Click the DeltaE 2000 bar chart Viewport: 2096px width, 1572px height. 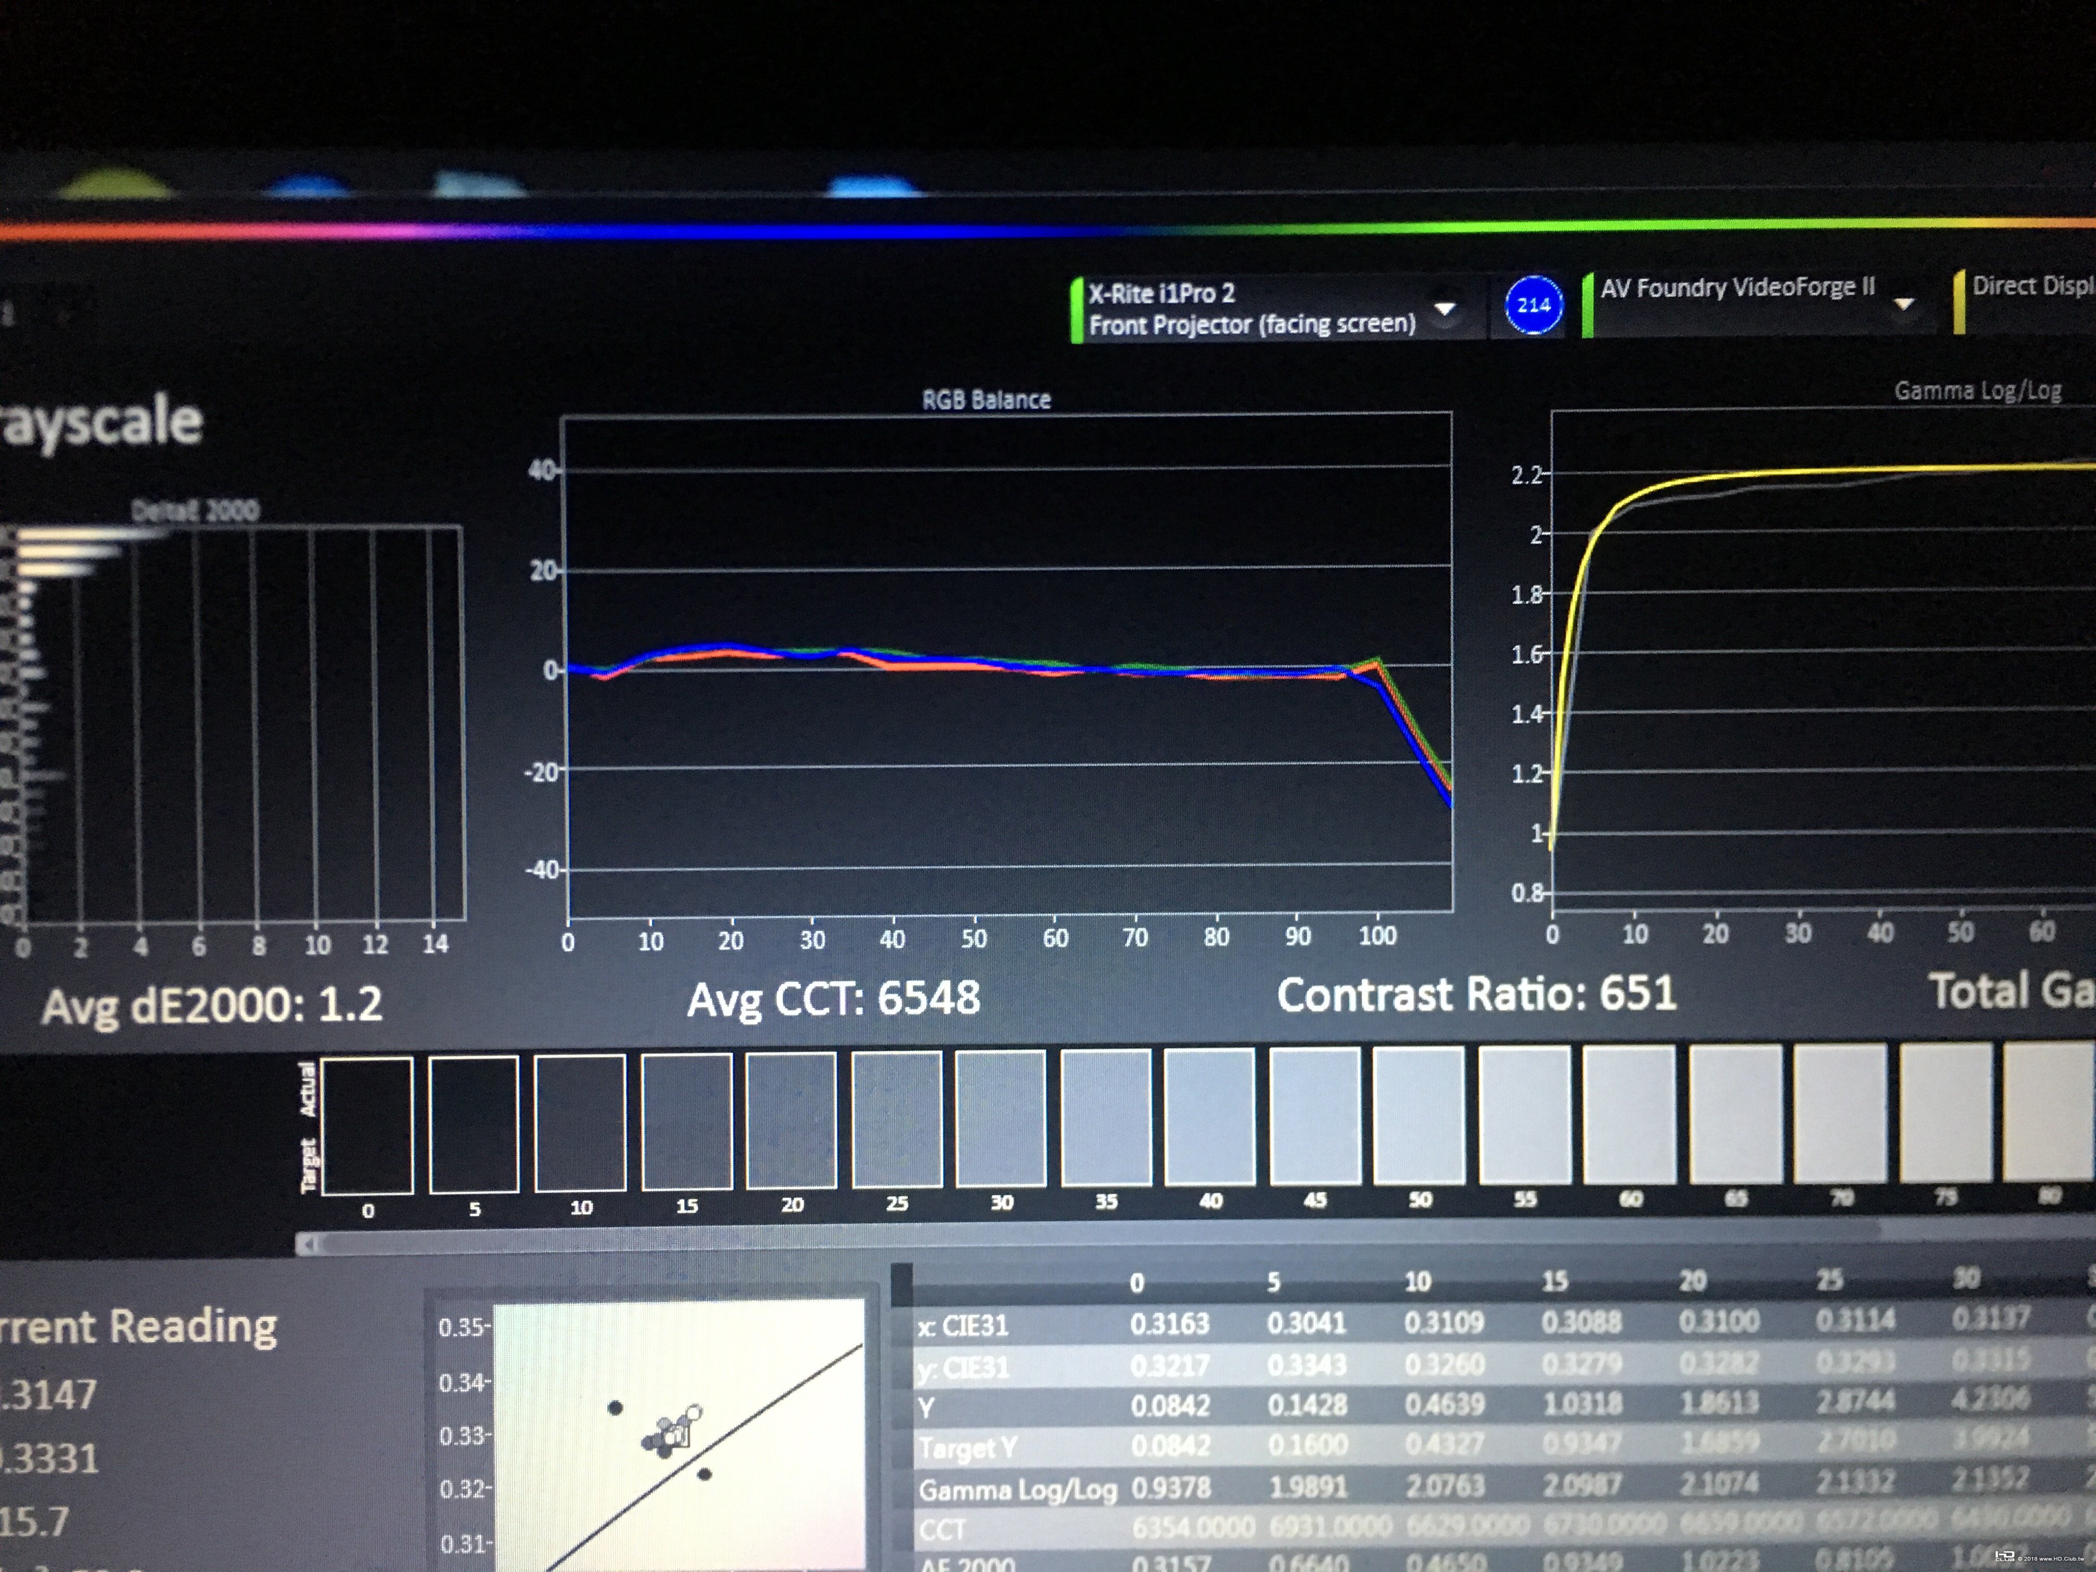(x=242, y=725)
